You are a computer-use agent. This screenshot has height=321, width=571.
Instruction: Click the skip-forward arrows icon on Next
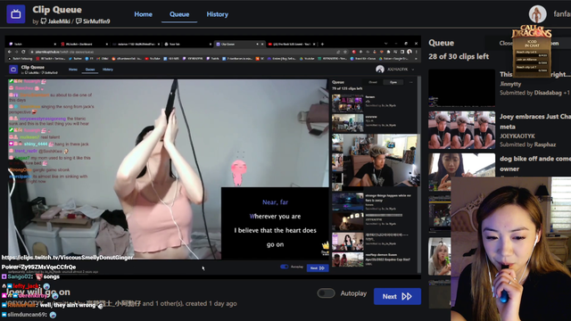407,297
